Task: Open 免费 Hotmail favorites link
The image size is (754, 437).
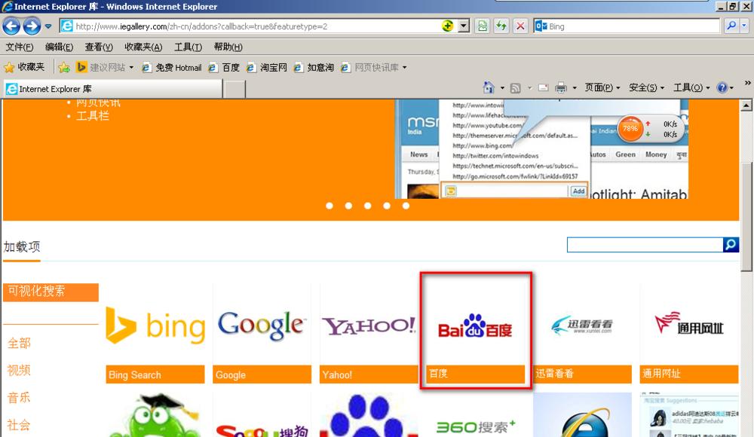Action: point(172,67)
